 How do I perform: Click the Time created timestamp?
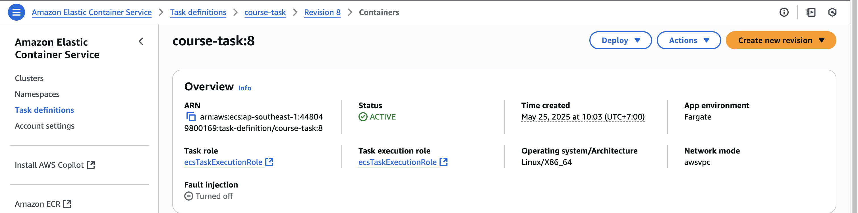[583, 117]
